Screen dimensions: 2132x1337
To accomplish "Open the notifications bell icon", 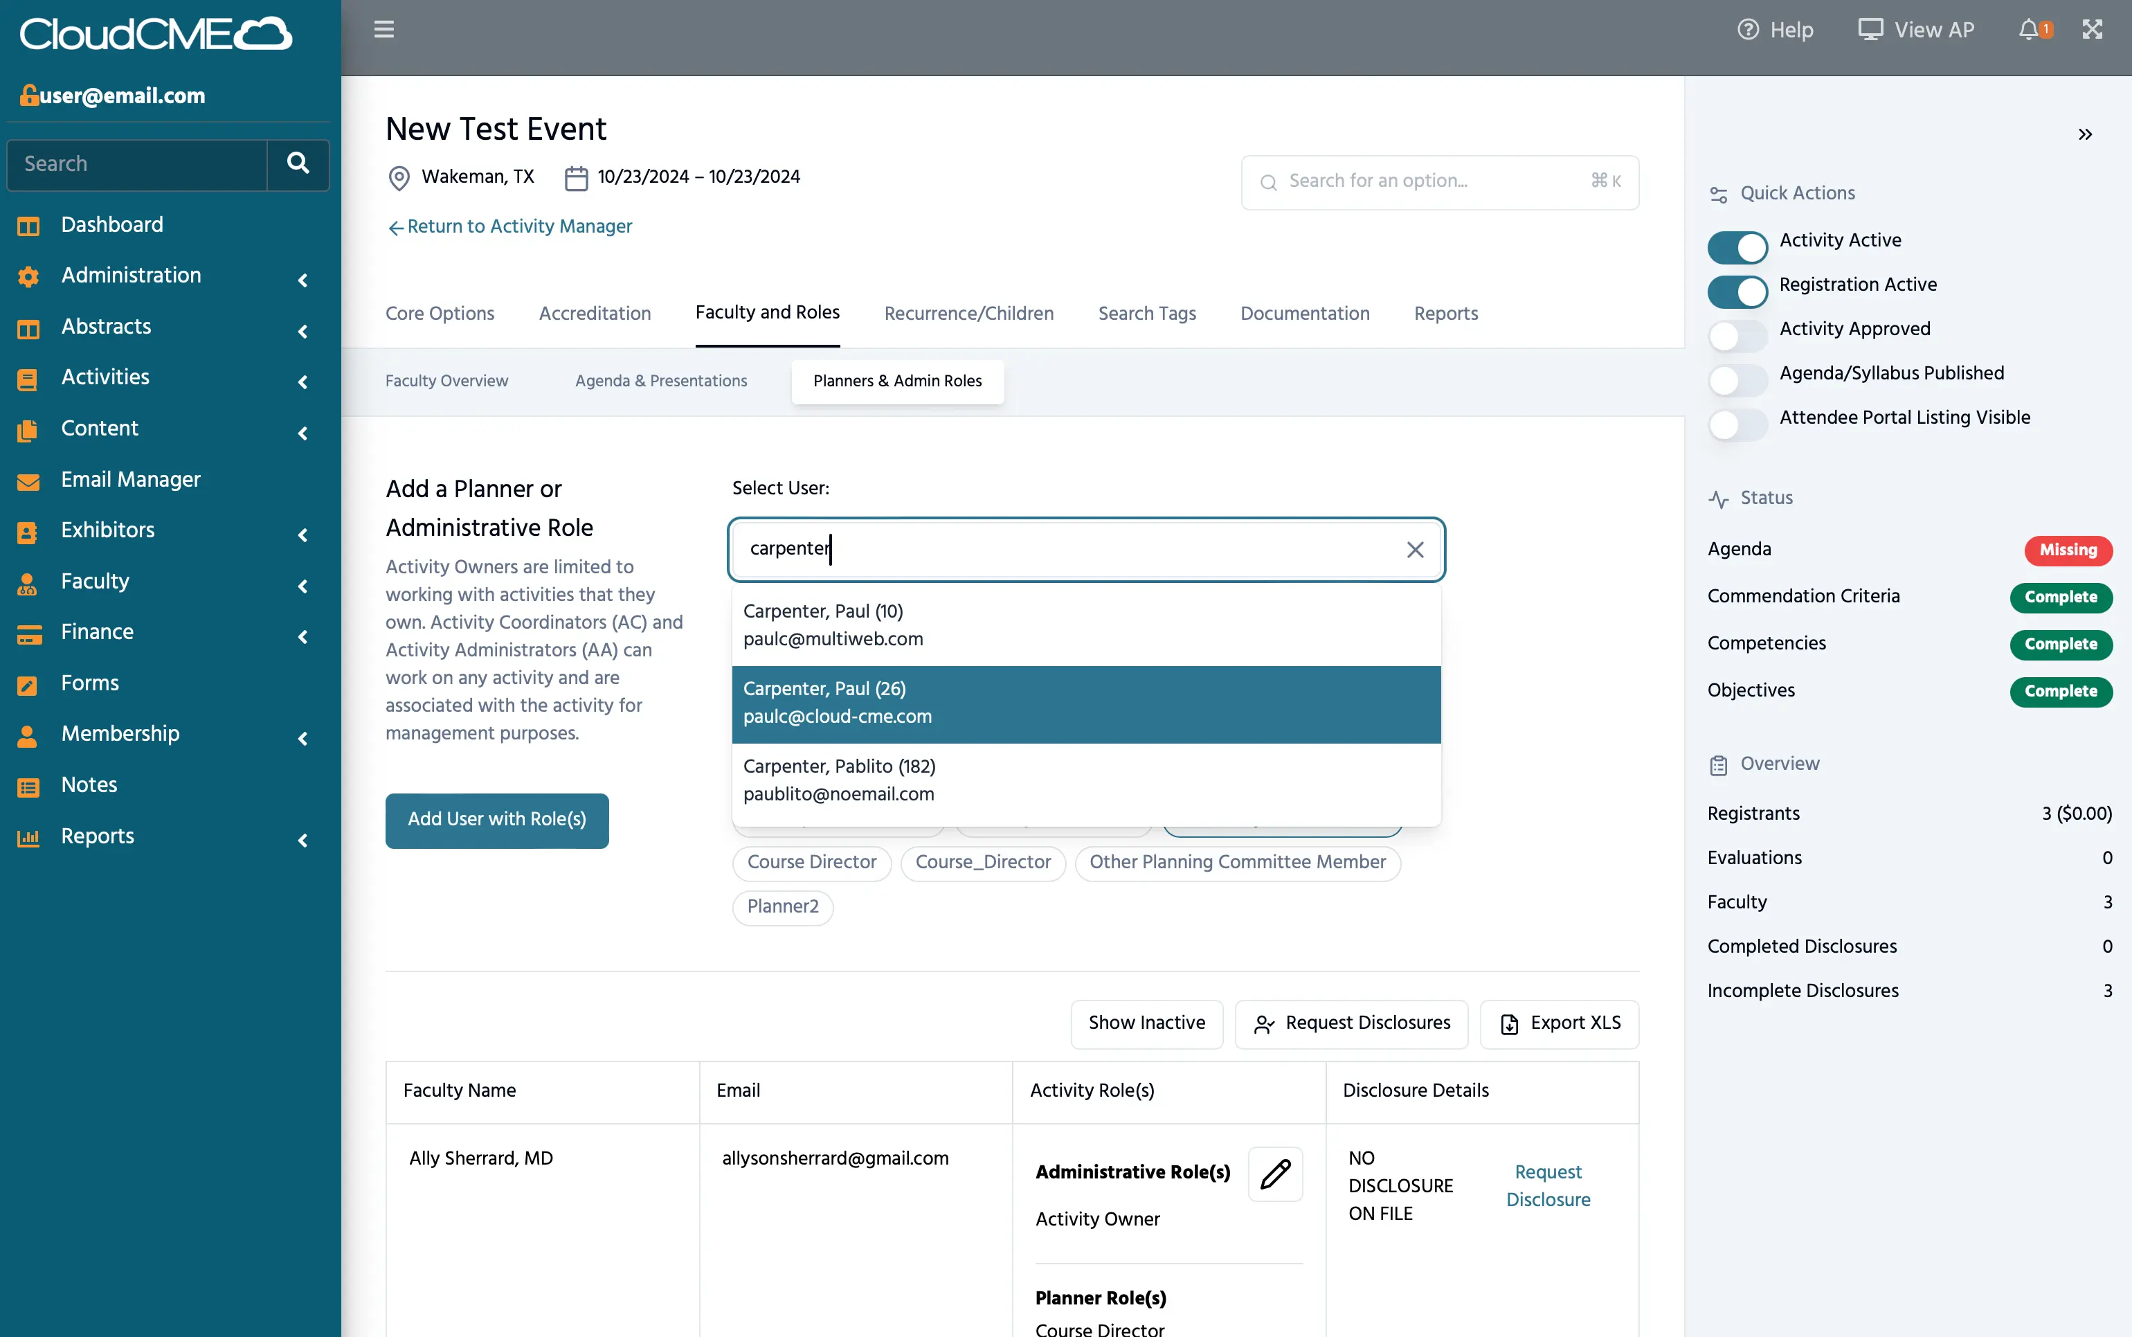I will point(2029,29).
